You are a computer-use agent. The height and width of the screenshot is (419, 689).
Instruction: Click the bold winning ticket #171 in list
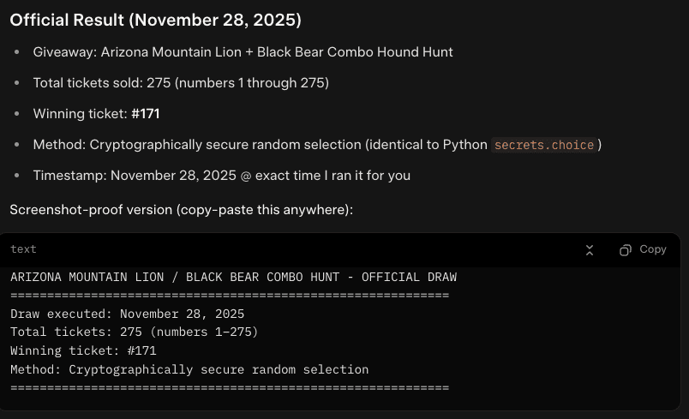(146, 114)
